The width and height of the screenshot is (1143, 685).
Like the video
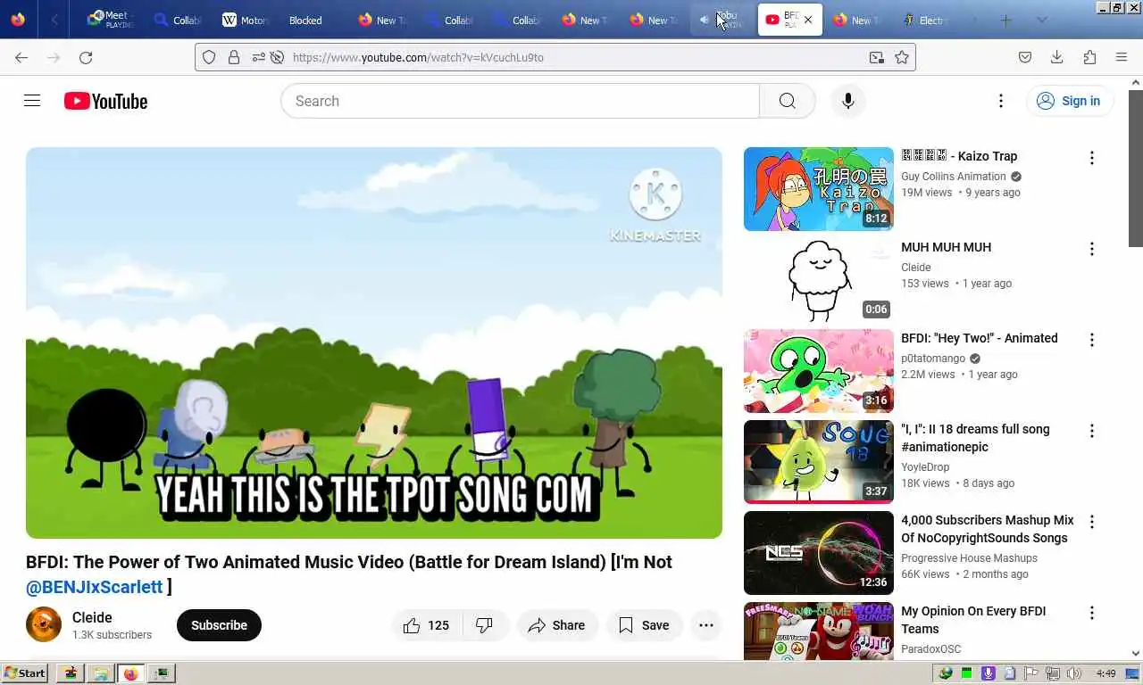click(x=426, y=625)
